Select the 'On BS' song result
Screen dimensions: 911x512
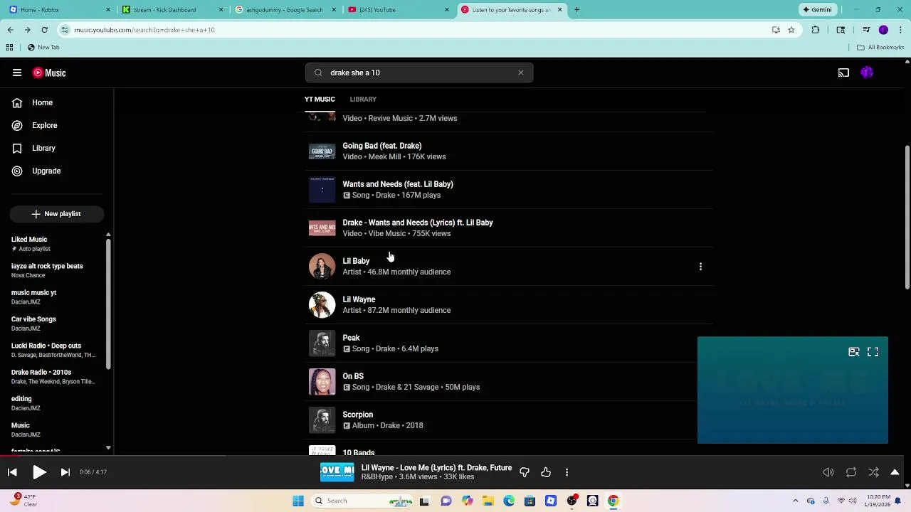[509, 381]
